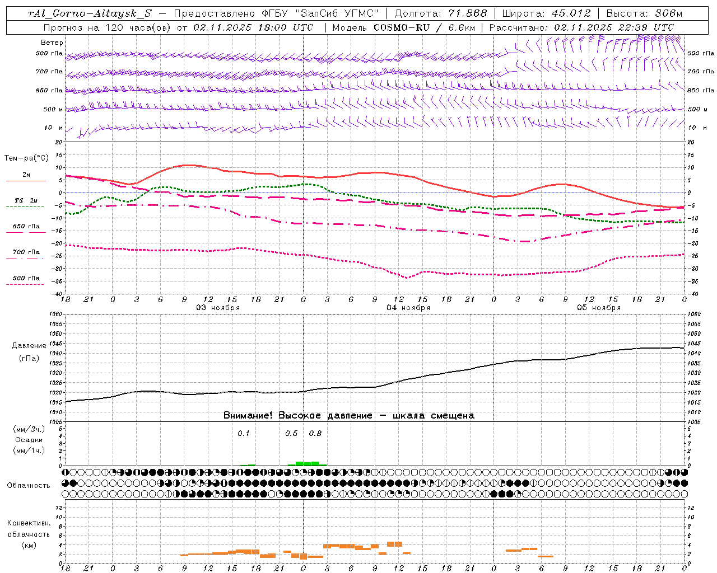The height and width of the screenshot is (573, 717).
Task: Click the warning Внимание! Высокое давление — шкала смещена
Action: coord(348,416)
